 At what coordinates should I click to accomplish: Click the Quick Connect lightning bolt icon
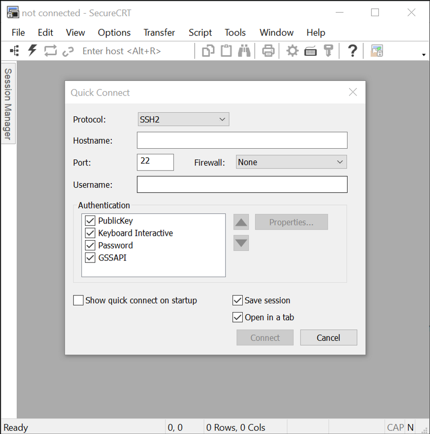pyautogui.click(x=32, y=51)
